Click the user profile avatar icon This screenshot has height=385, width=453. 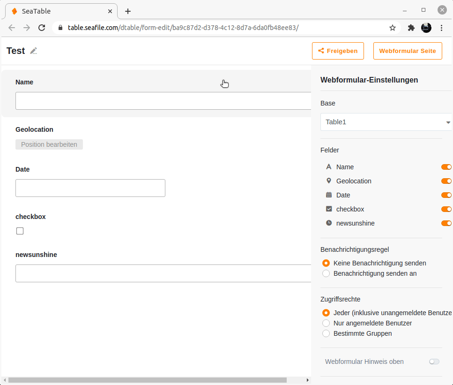pyautogui.click(x=426, y=28)
